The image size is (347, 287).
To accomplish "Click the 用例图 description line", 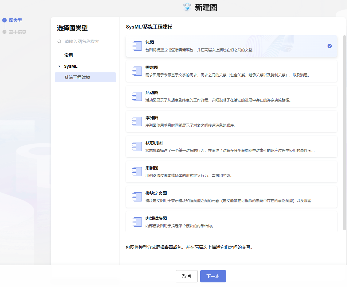I will (189, 176).
